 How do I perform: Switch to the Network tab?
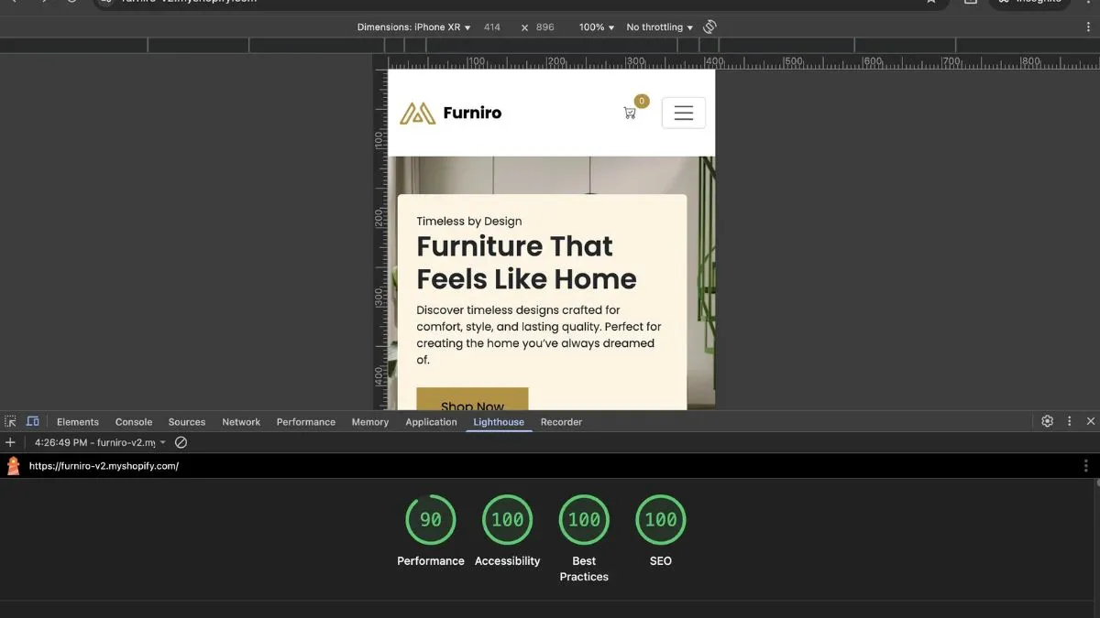click(240, 422)
